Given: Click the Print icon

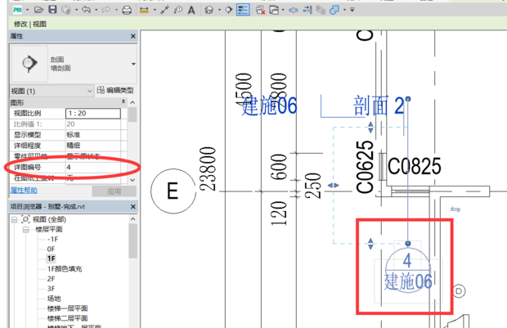Looking at the screenshot, I should [x=127, y=10].
